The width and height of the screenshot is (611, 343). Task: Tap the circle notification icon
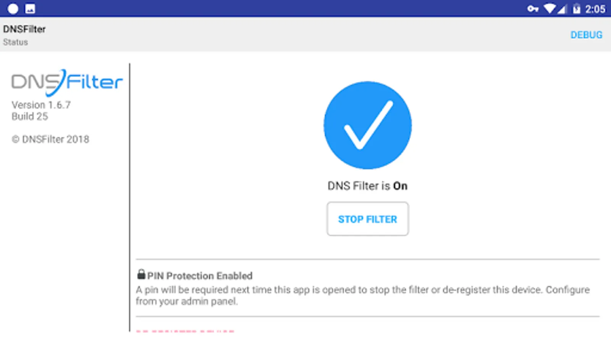click(x=13, y=8)
